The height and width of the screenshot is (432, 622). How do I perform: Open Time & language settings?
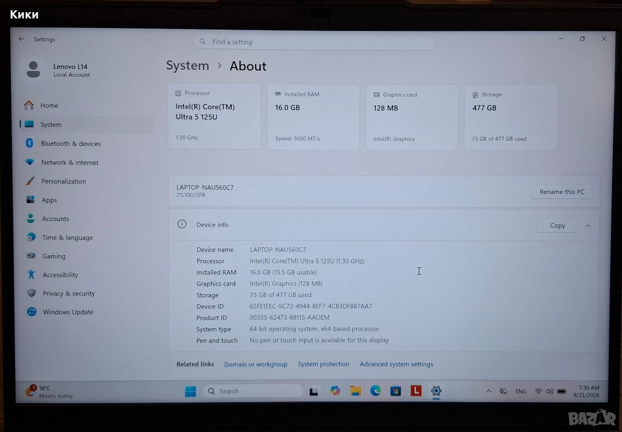pyautogui.click(x=86, y=238)
